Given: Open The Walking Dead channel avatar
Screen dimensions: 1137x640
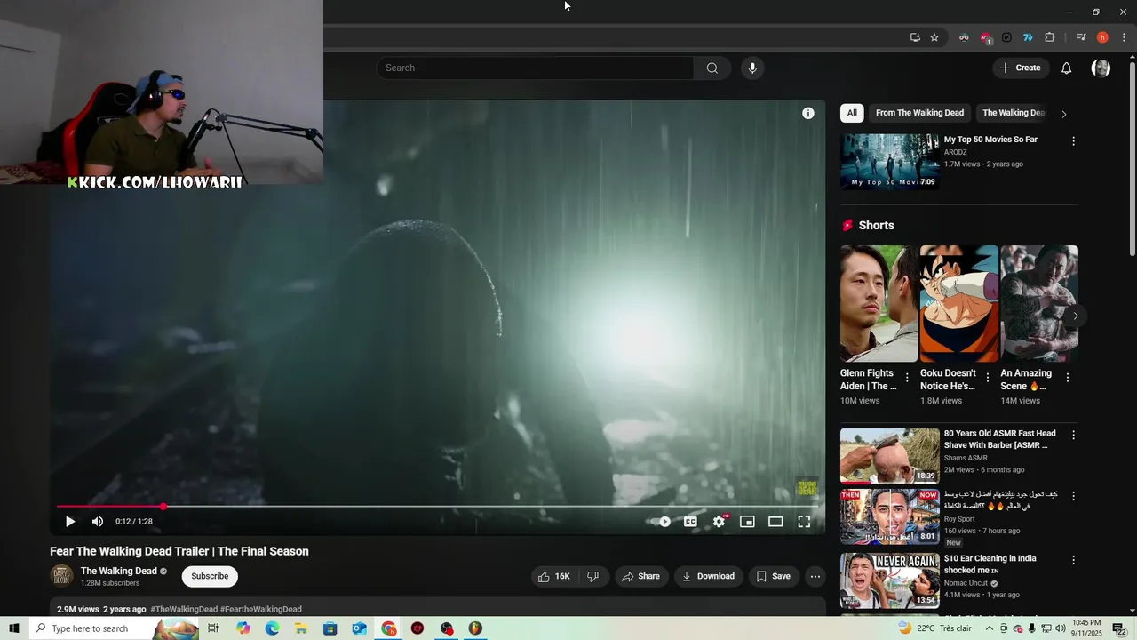Looking at the screenshot, I should click(x=61, y=576).
